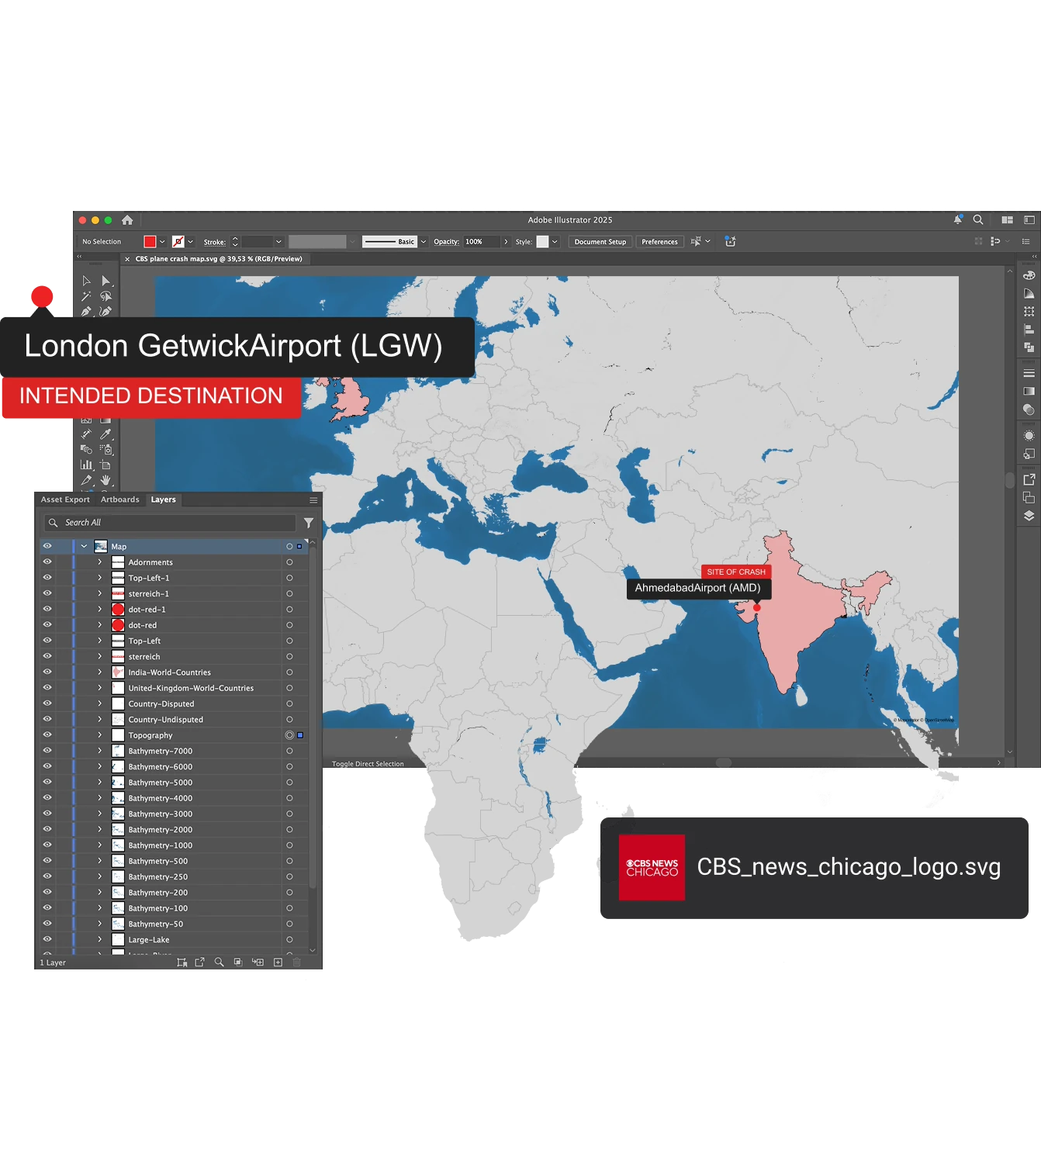The height and width of the screenshot is (1161, 1041).
Task: Select the Artboard tool
Action: coord(106,465)
